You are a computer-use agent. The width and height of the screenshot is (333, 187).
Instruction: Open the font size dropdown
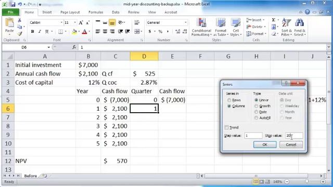tap(75, 22)
